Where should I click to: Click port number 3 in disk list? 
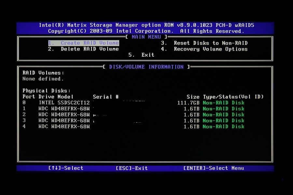tap(24, 121)
